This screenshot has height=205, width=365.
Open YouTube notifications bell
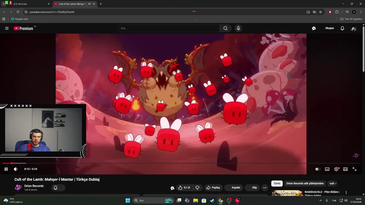coord(342,28)
